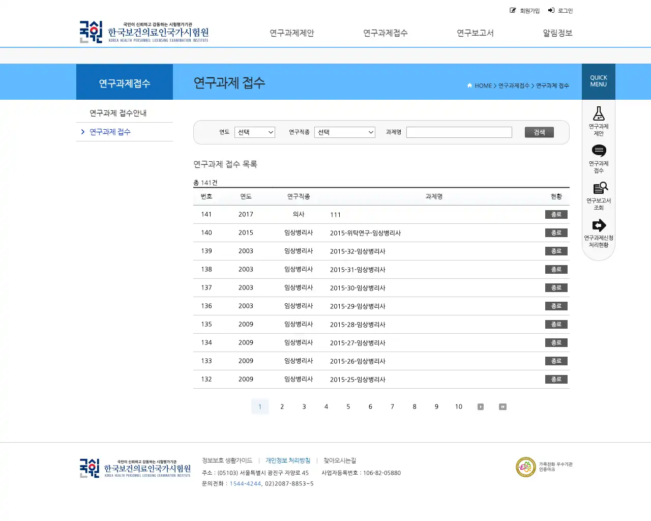651x521 pixels.
Task: Click current page 1 in pagination
Action: 260,407
